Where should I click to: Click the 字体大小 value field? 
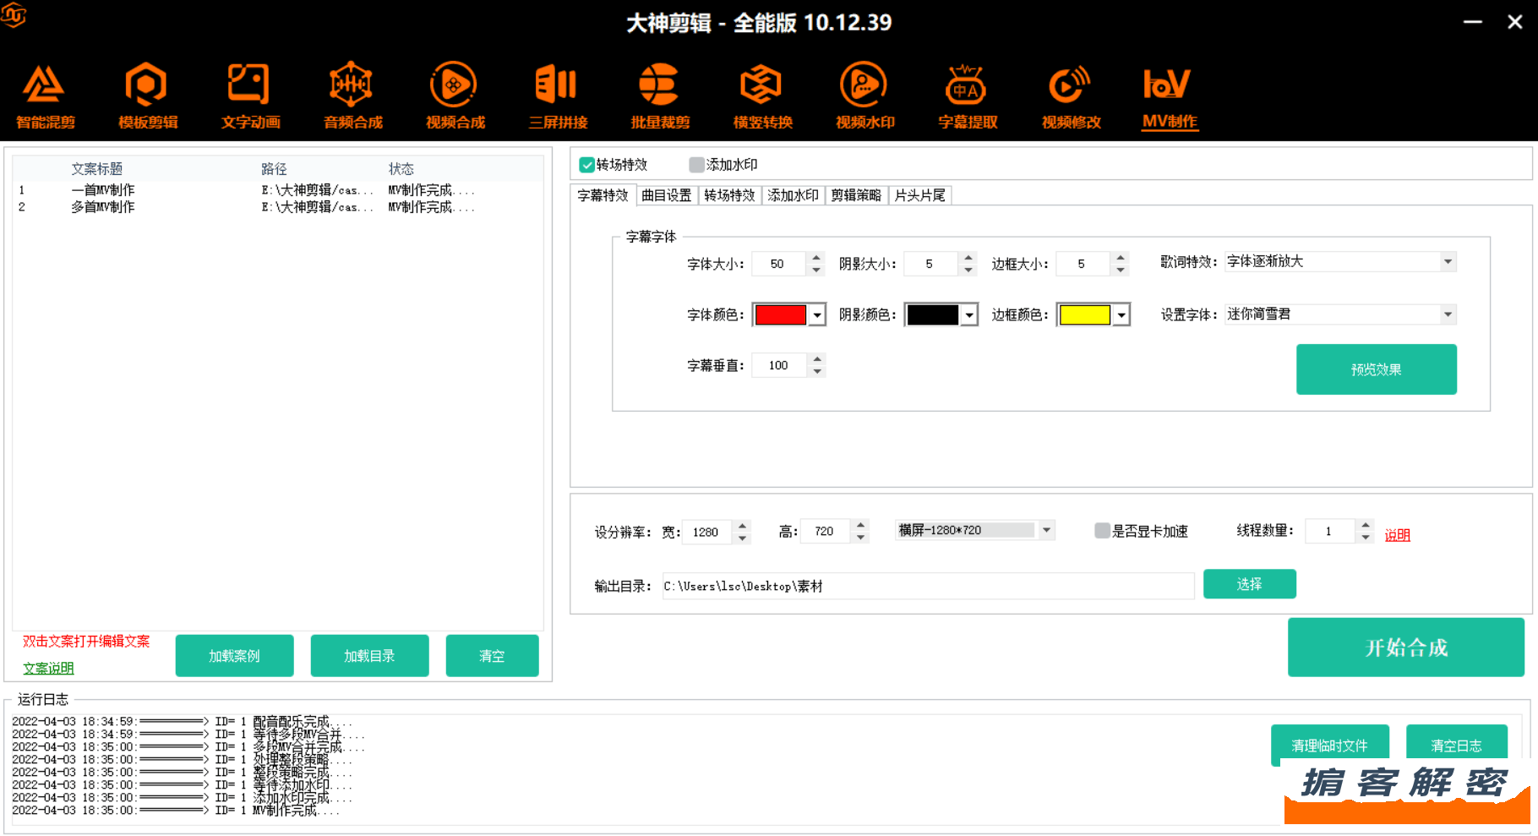pyautogui.click(x=779, y=264)
